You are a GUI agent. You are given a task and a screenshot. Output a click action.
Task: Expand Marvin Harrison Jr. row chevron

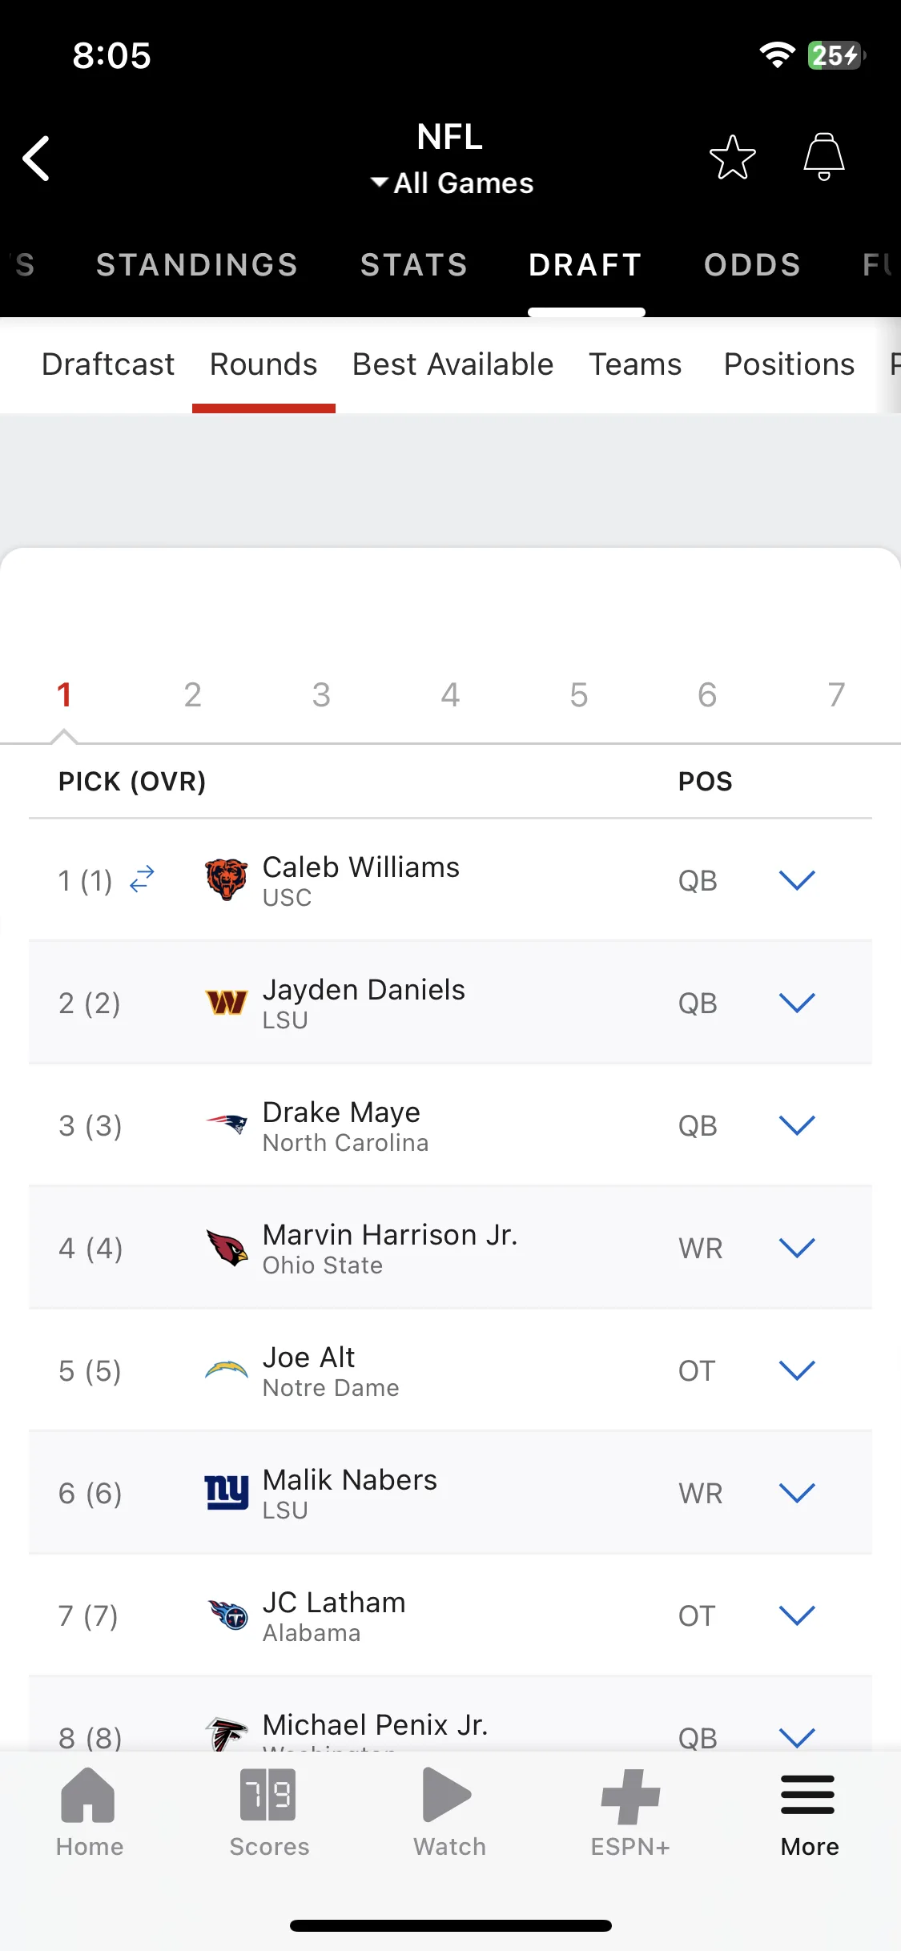(x=797, y=1248)
